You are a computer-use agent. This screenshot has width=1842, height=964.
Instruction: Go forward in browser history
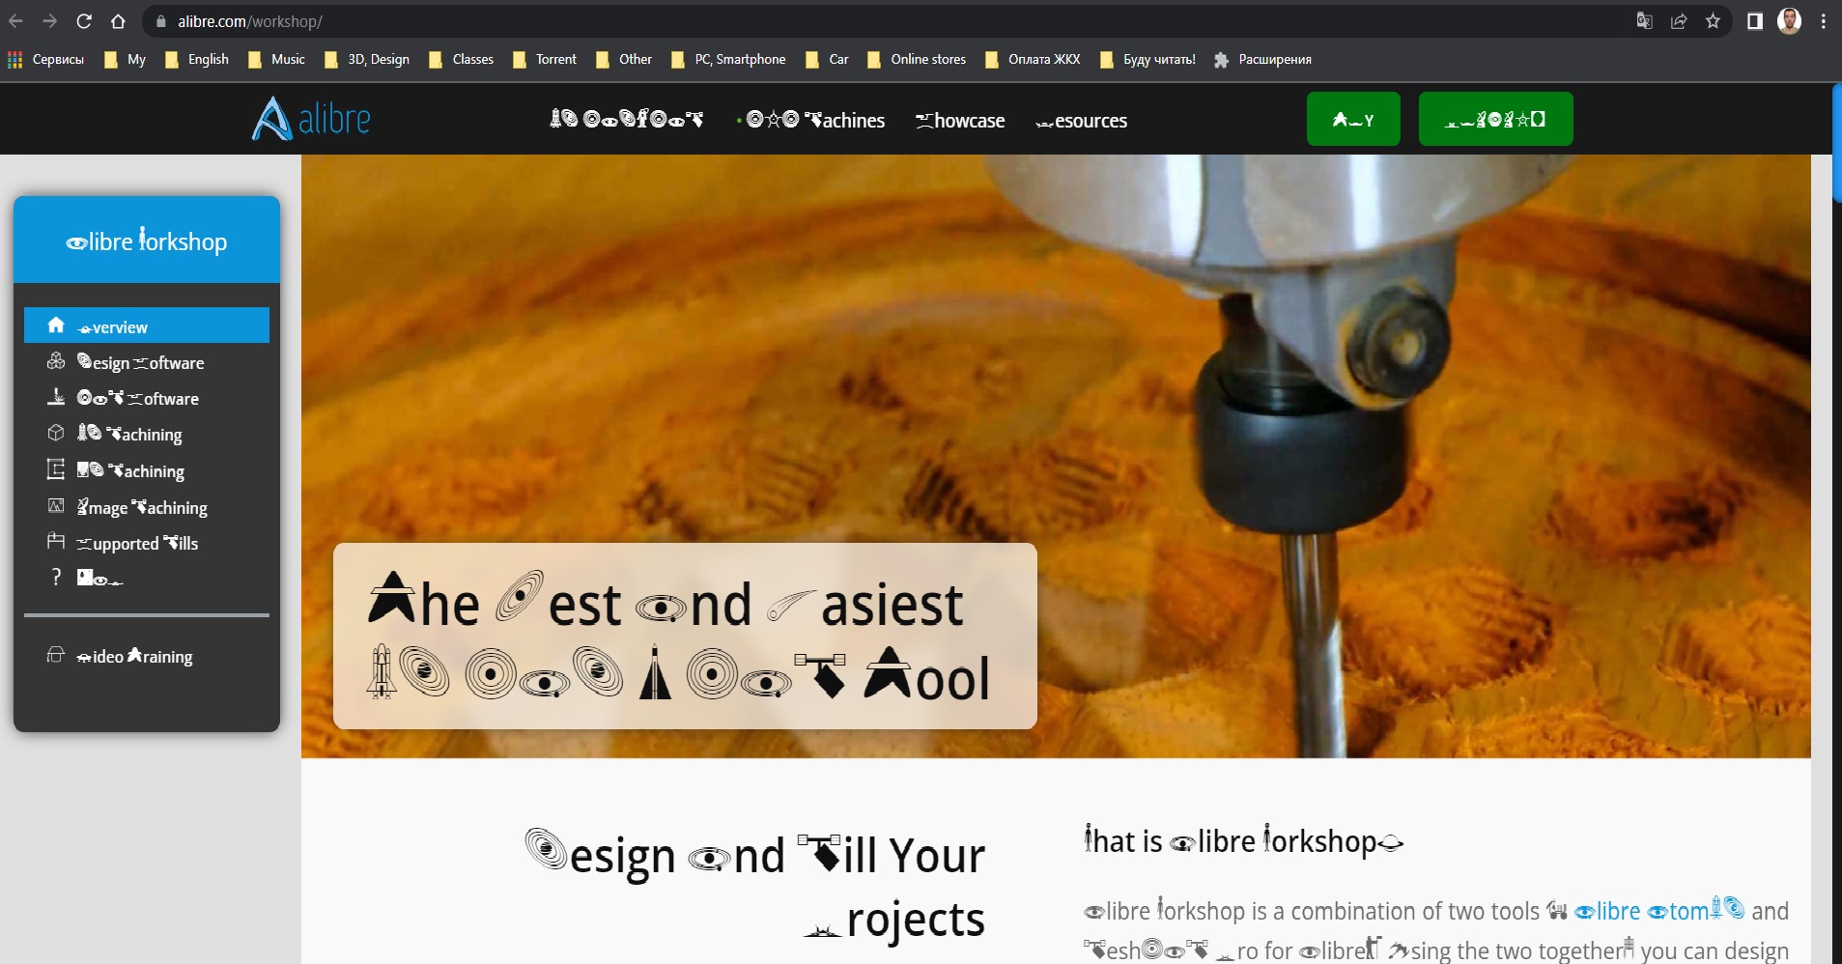pos(50,21)
